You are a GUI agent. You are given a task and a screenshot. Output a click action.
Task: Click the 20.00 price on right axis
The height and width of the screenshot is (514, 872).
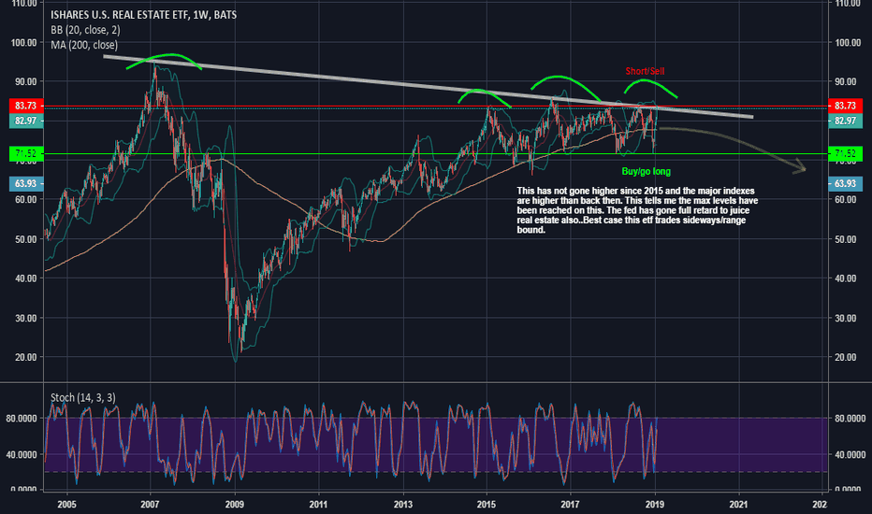(845, 357)
